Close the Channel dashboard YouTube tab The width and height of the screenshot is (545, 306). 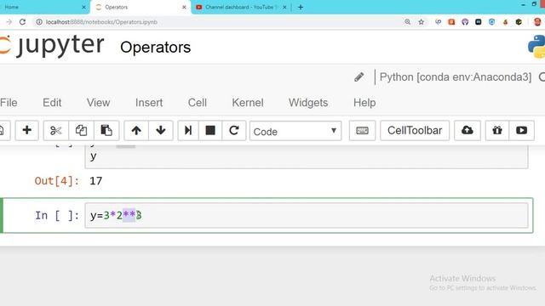click(284, 7)
